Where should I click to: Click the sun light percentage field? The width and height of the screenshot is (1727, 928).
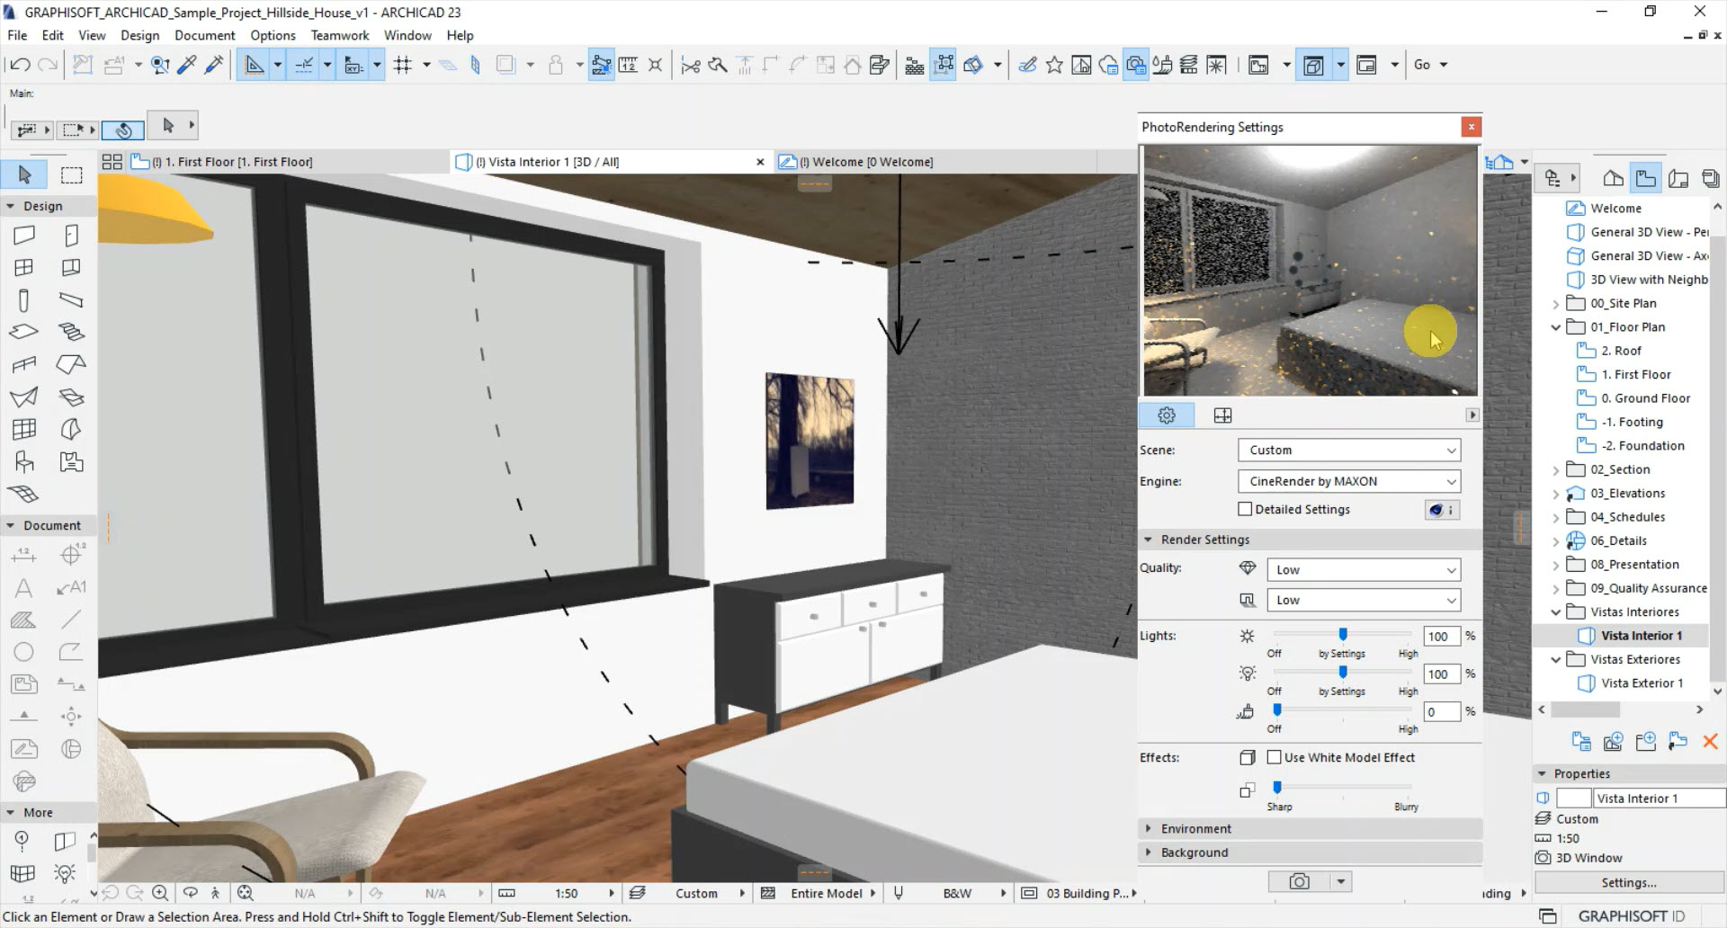(1440, 637)
